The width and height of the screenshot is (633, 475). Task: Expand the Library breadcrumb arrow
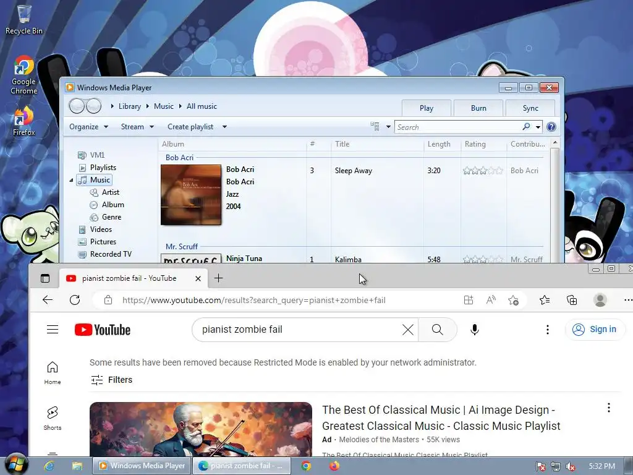point(113,106)
